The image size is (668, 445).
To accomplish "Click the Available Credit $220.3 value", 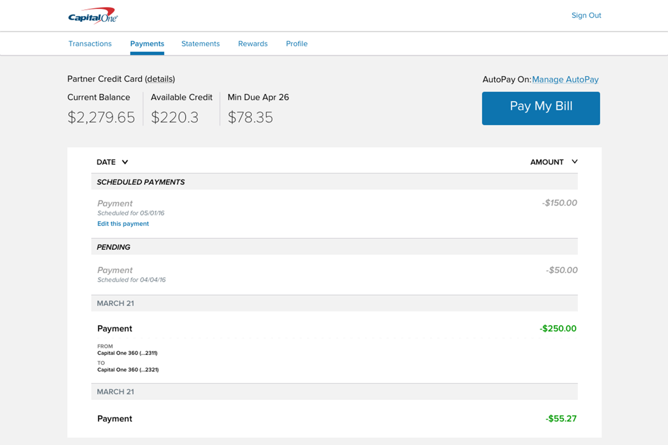I will point(175,117).
